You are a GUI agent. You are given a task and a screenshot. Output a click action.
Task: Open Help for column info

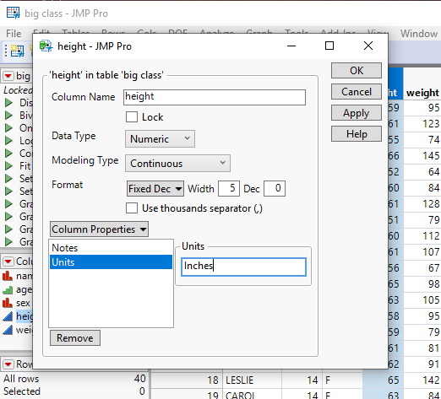click(x=357, y=134)
